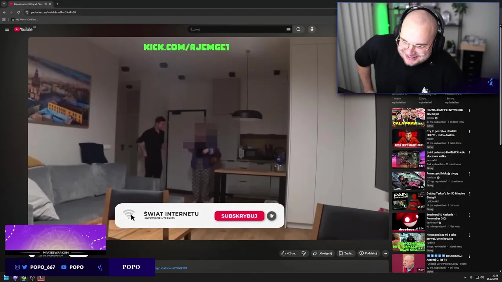Open the Windows Start button

point(6,278)
